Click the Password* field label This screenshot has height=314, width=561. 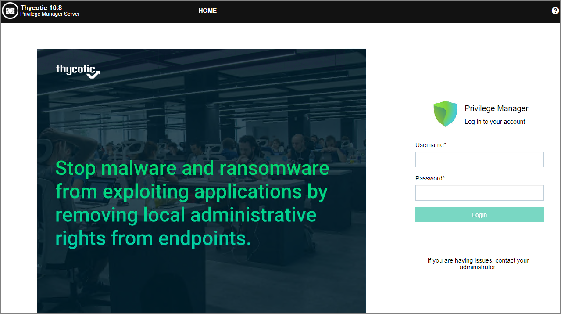tap(430, 178)
